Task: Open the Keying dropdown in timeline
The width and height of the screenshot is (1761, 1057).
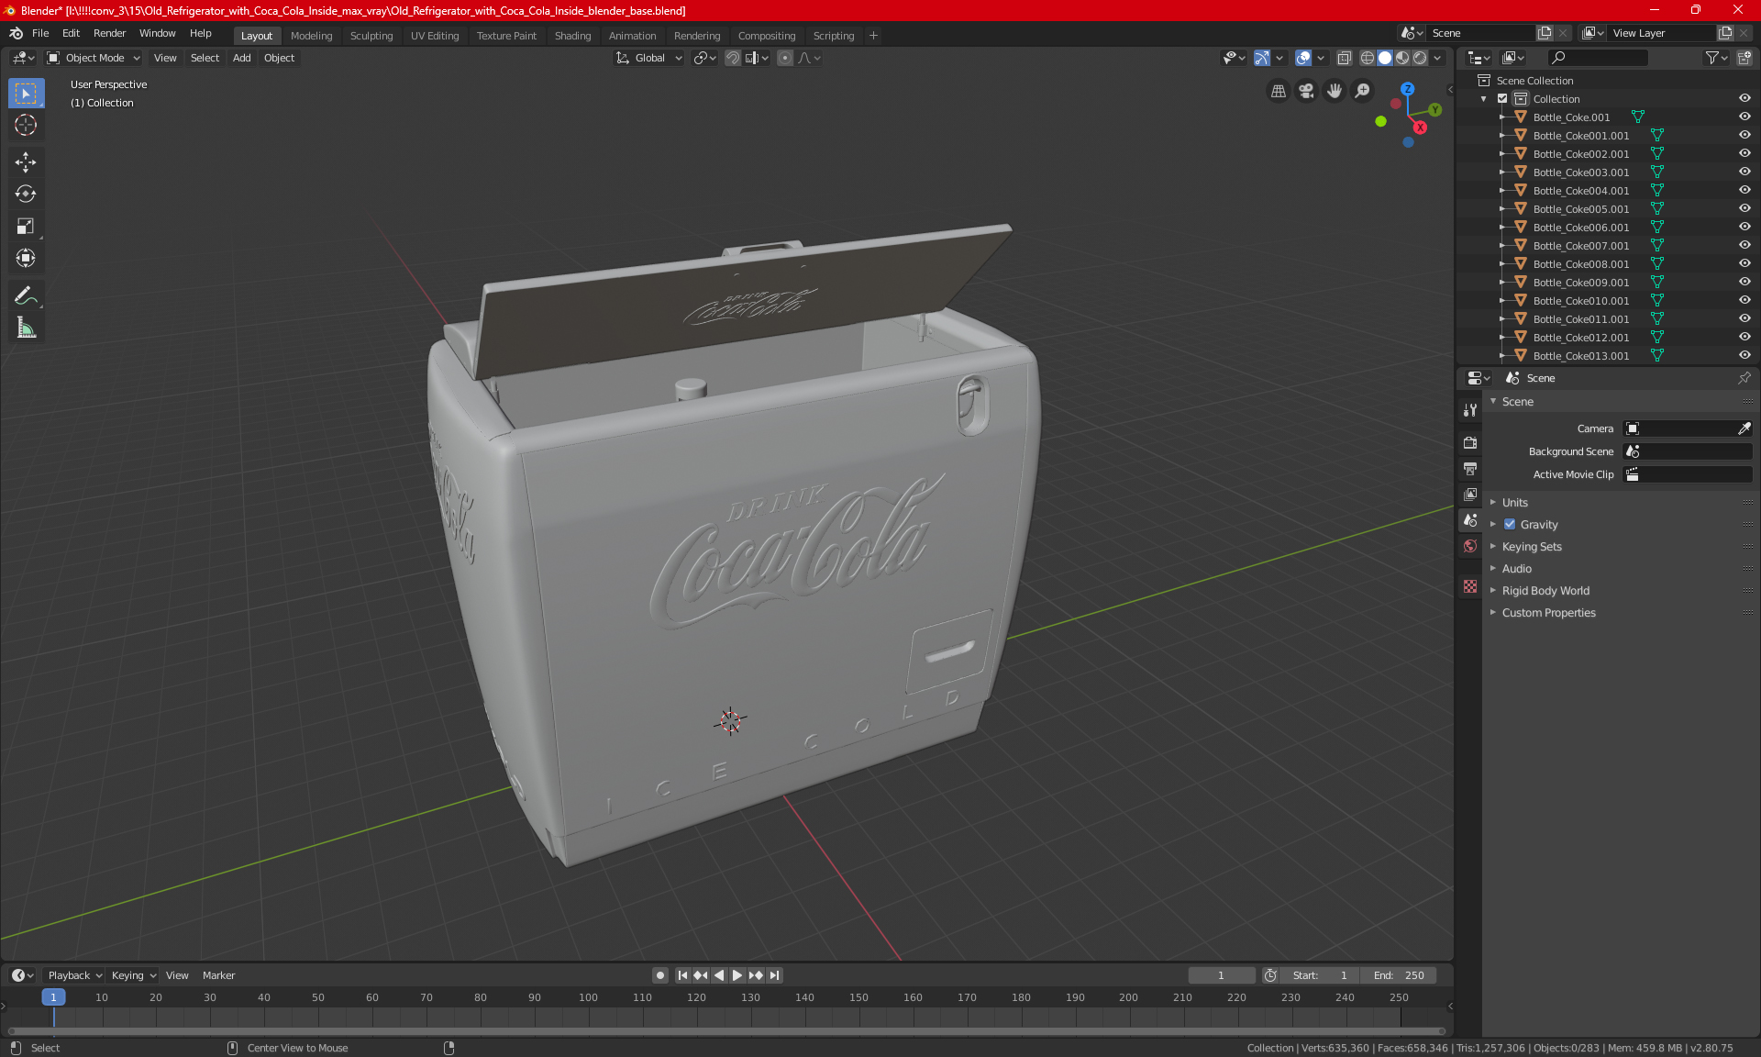Action: point(134,975)
